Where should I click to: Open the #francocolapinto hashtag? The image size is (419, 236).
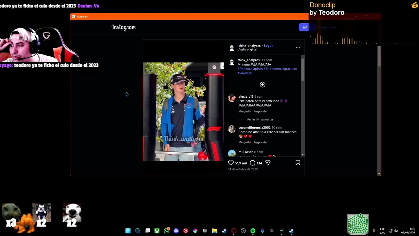tap(250, 69)
